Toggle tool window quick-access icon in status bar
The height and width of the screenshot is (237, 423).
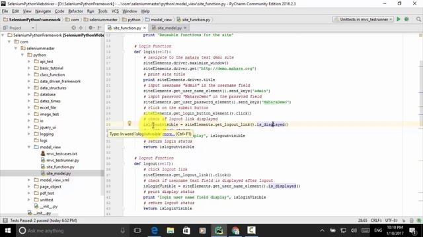tap(5, 221)
